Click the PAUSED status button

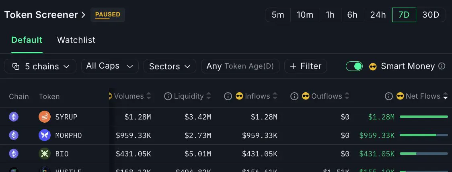(108, 15)
